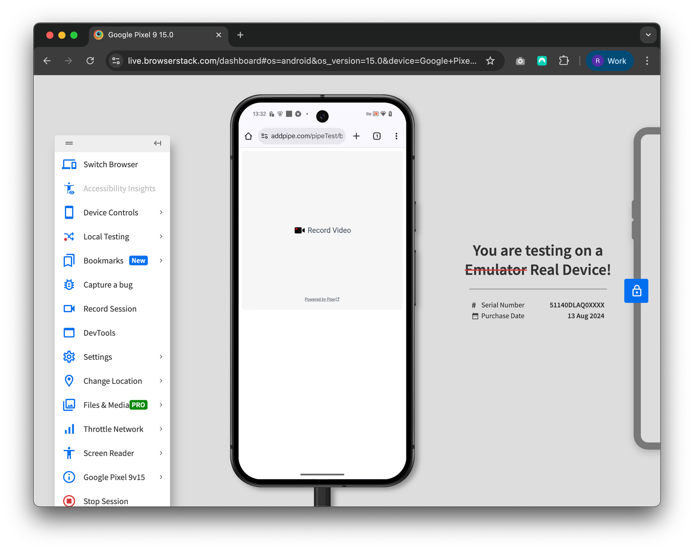Select Switch Browser in the sidebar

110,164
